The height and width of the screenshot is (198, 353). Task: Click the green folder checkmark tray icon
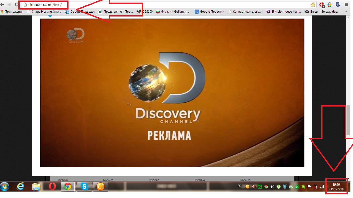(297, 187)
